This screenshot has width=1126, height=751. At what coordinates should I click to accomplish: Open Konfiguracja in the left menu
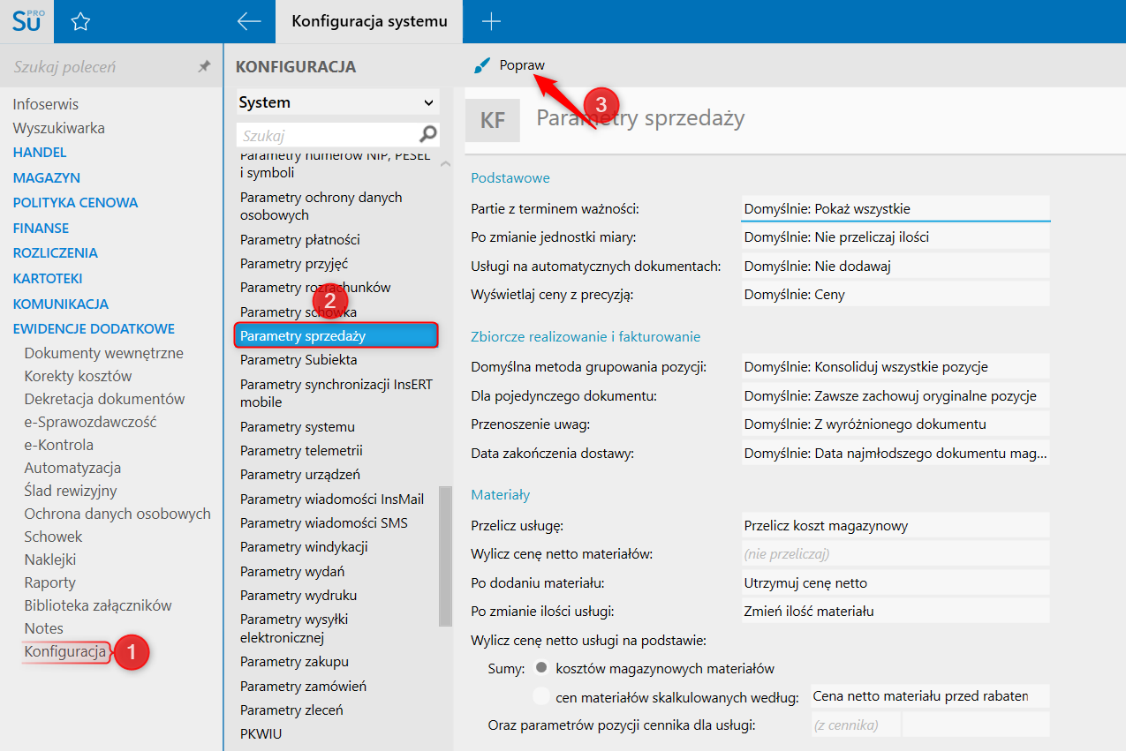click(x=65, y=652)
